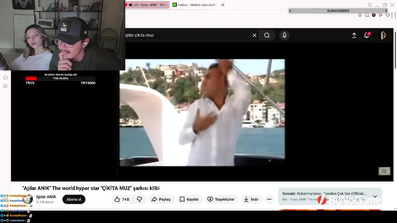Open the sidebar extensions puzzle icon
Screen dimensions: 397x223
pyautogui.click(x=5, y=77)
